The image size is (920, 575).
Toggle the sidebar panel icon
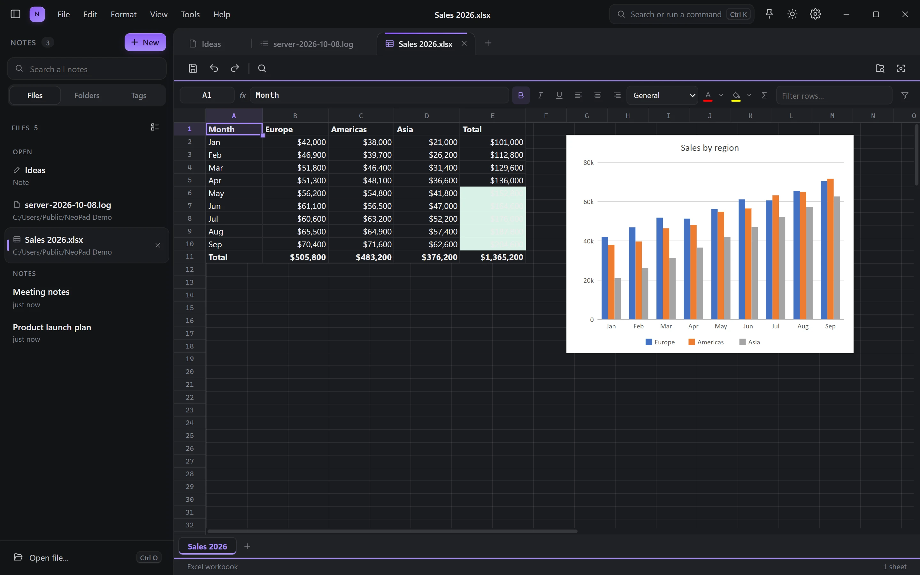(15, 14)
